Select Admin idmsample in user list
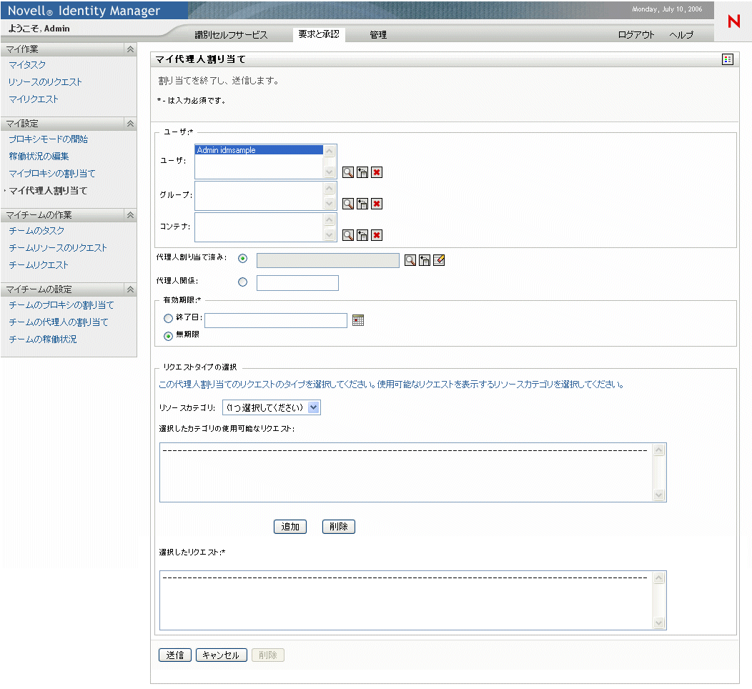 pyautogui.click(x=259, y=150)
